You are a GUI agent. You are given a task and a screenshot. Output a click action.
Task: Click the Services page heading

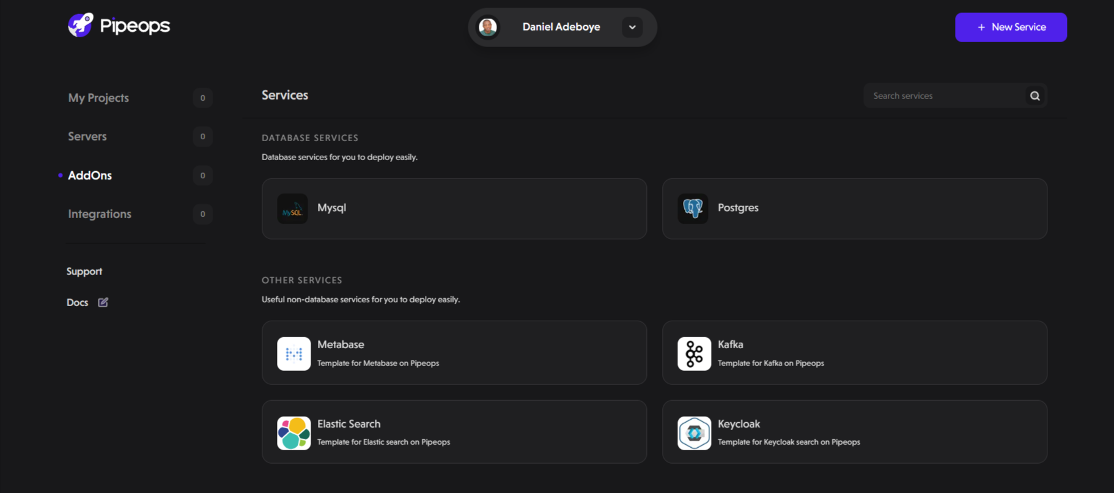click(285, 95)
